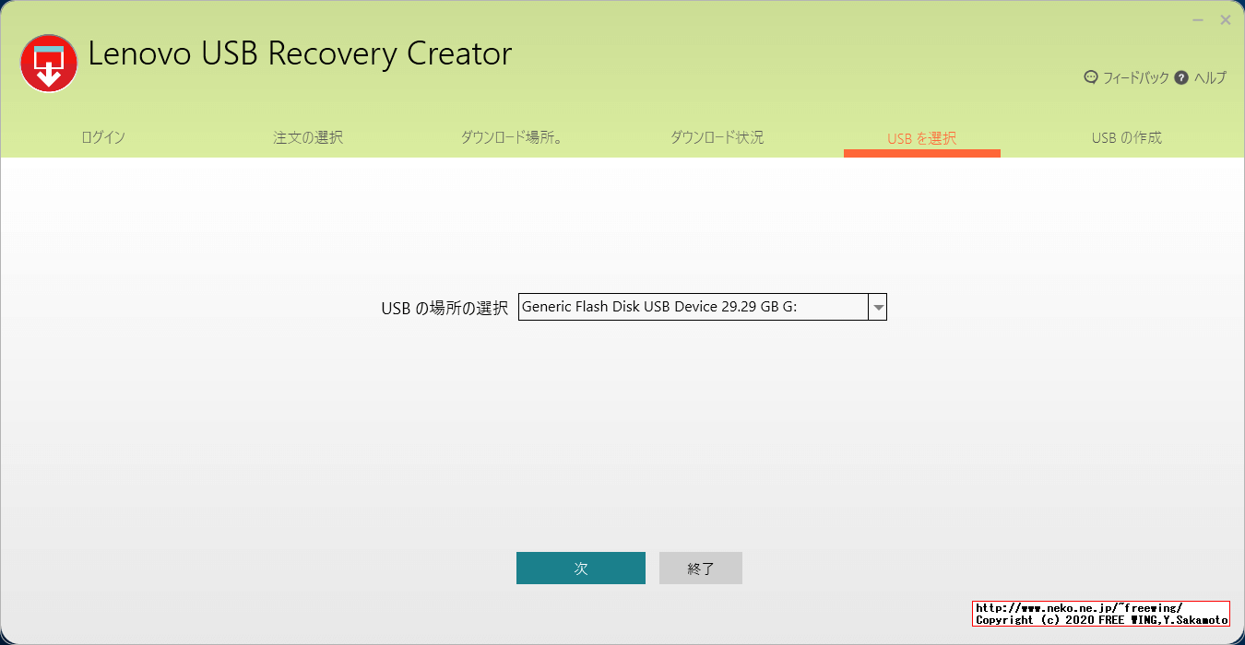This screenshot has height=645, width=1245.
Task: Open the ダウンロード状況 tab
Action: [717, 138]
